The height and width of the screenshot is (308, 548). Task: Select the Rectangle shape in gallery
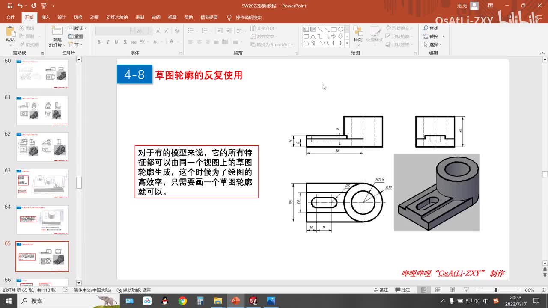pos(334,30)
